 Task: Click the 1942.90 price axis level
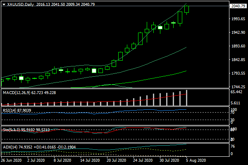tap(237, 33)
